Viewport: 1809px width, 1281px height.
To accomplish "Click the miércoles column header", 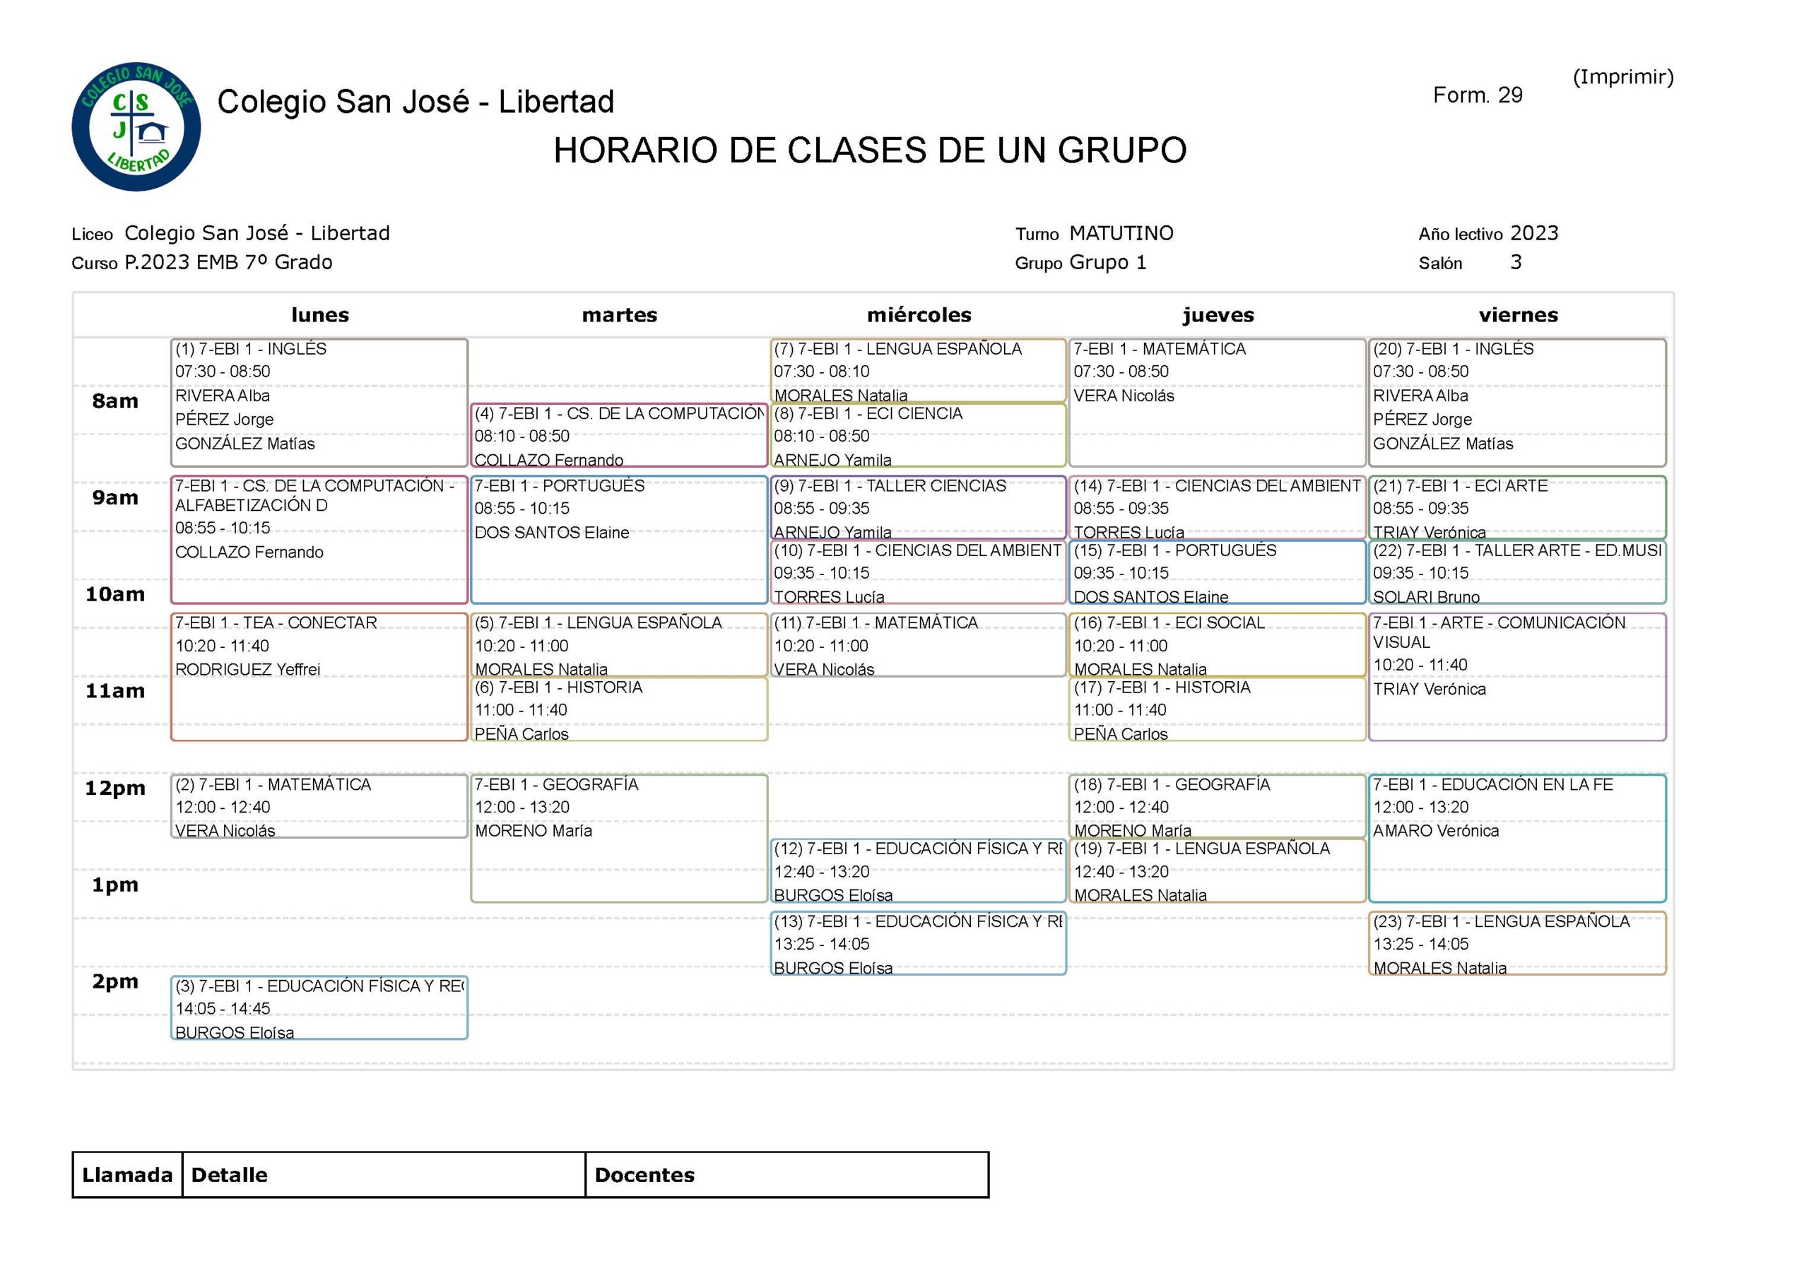I will coord(919,314).
